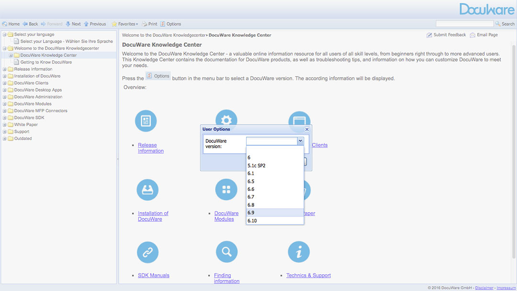The width and height of the screenshot is (517, 291).
Task: Open the Clients link
Action: pyautogui.click(x=319, y=145)
